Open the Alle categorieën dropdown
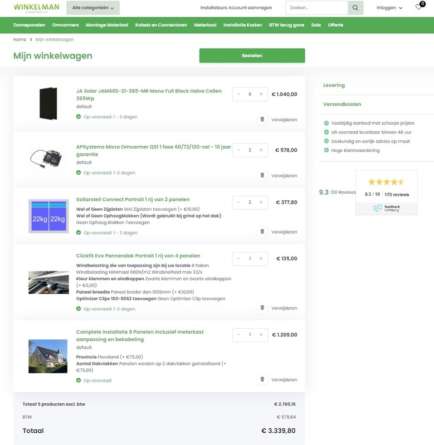The width and height of the screenshot is (434, 445). 93,8
